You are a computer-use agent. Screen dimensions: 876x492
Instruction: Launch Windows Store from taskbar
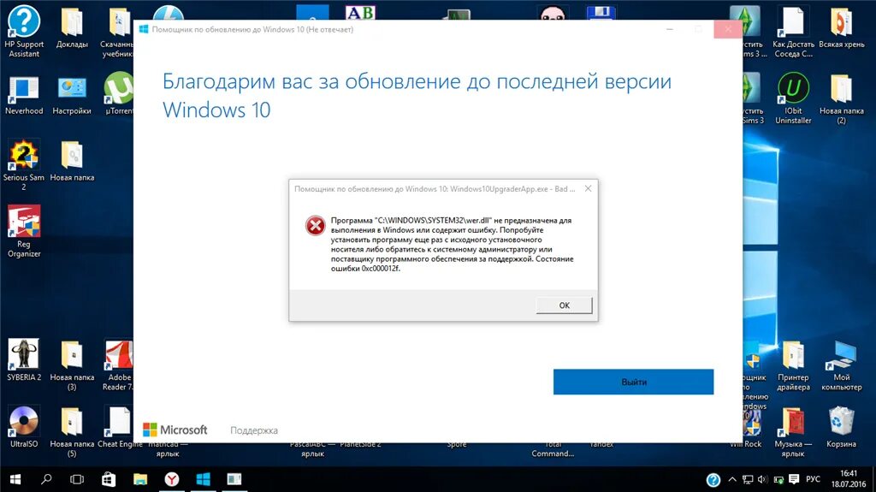(x=109, y=479)
